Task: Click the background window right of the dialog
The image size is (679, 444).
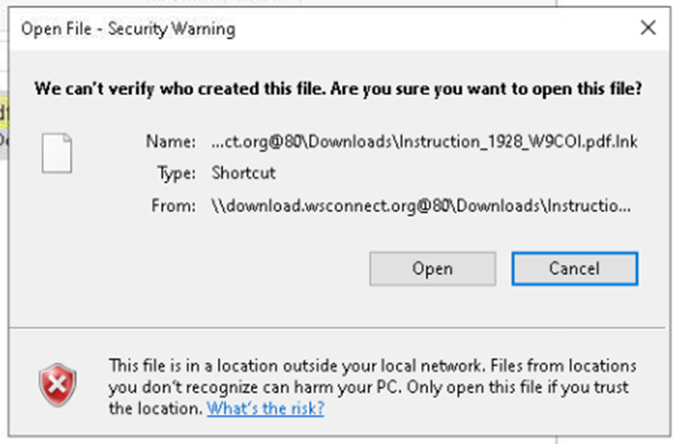Action: tap(675, 217)
